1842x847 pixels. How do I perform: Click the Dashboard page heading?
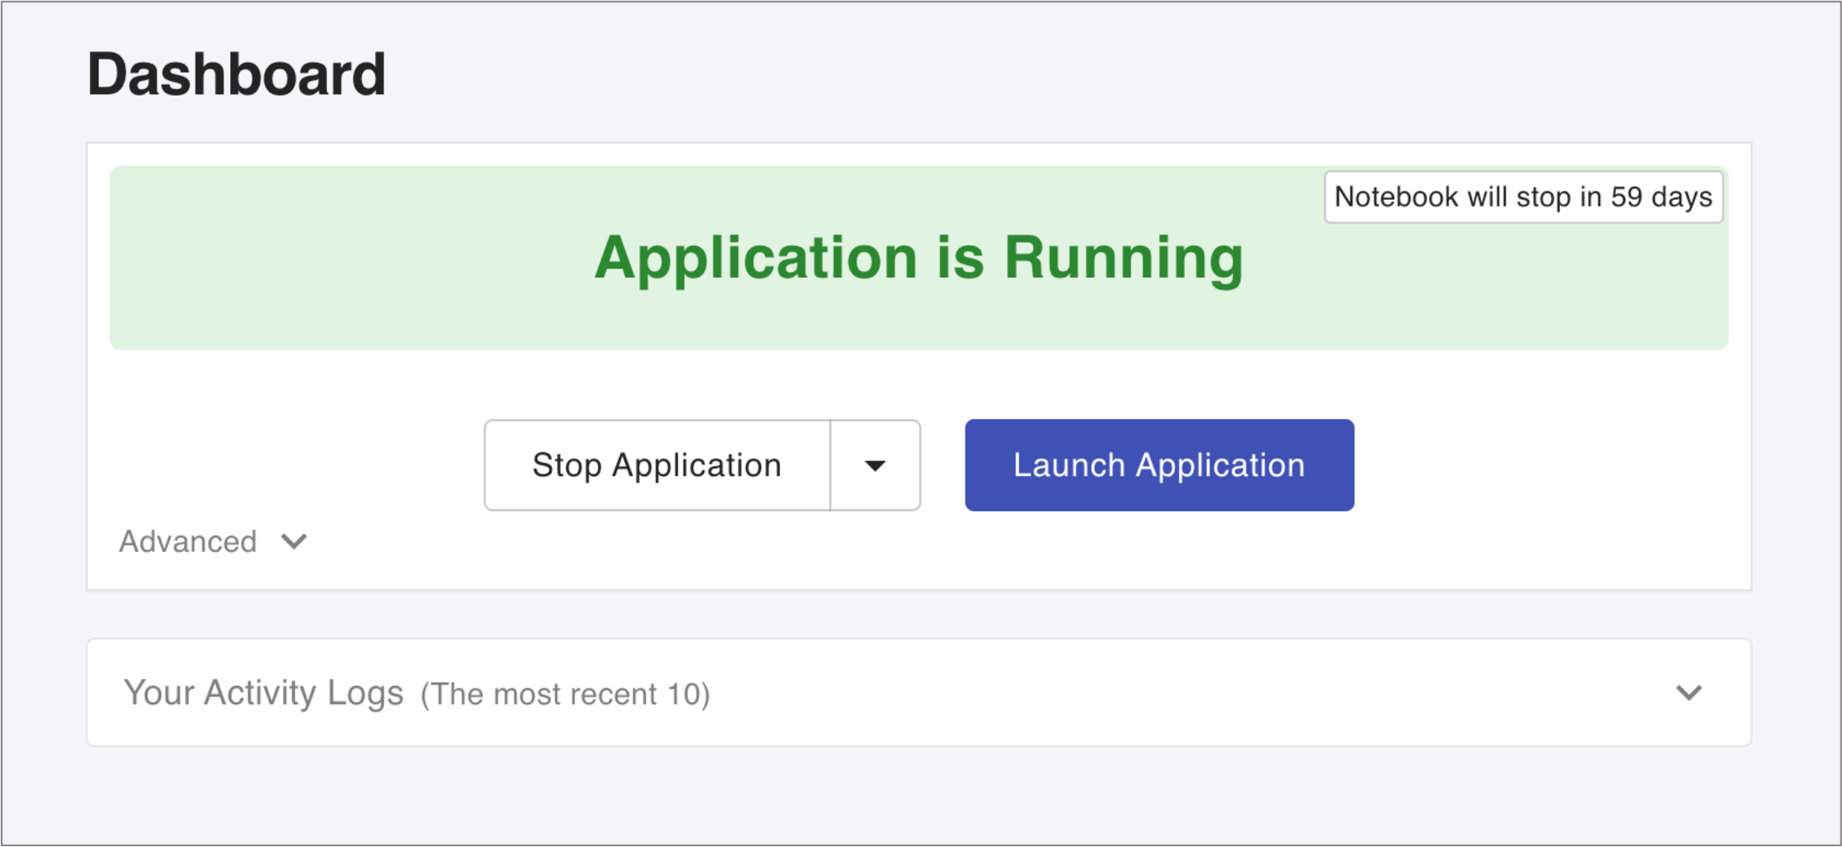[236, 74]
